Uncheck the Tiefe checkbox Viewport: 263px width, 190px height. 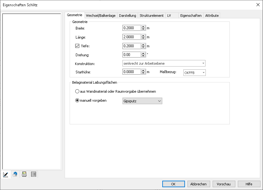tap(77, 46)
